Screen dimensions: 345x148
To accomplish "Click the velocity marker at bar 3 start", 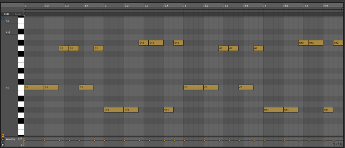I will click(184, 140).
